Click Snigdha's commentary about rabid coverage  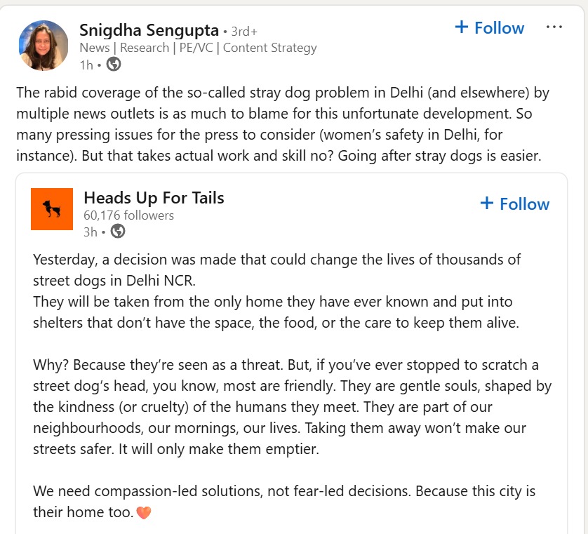pos(281,124)
